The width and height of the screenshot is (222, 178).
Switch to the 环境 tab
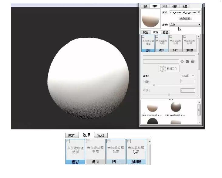(165, 6)
